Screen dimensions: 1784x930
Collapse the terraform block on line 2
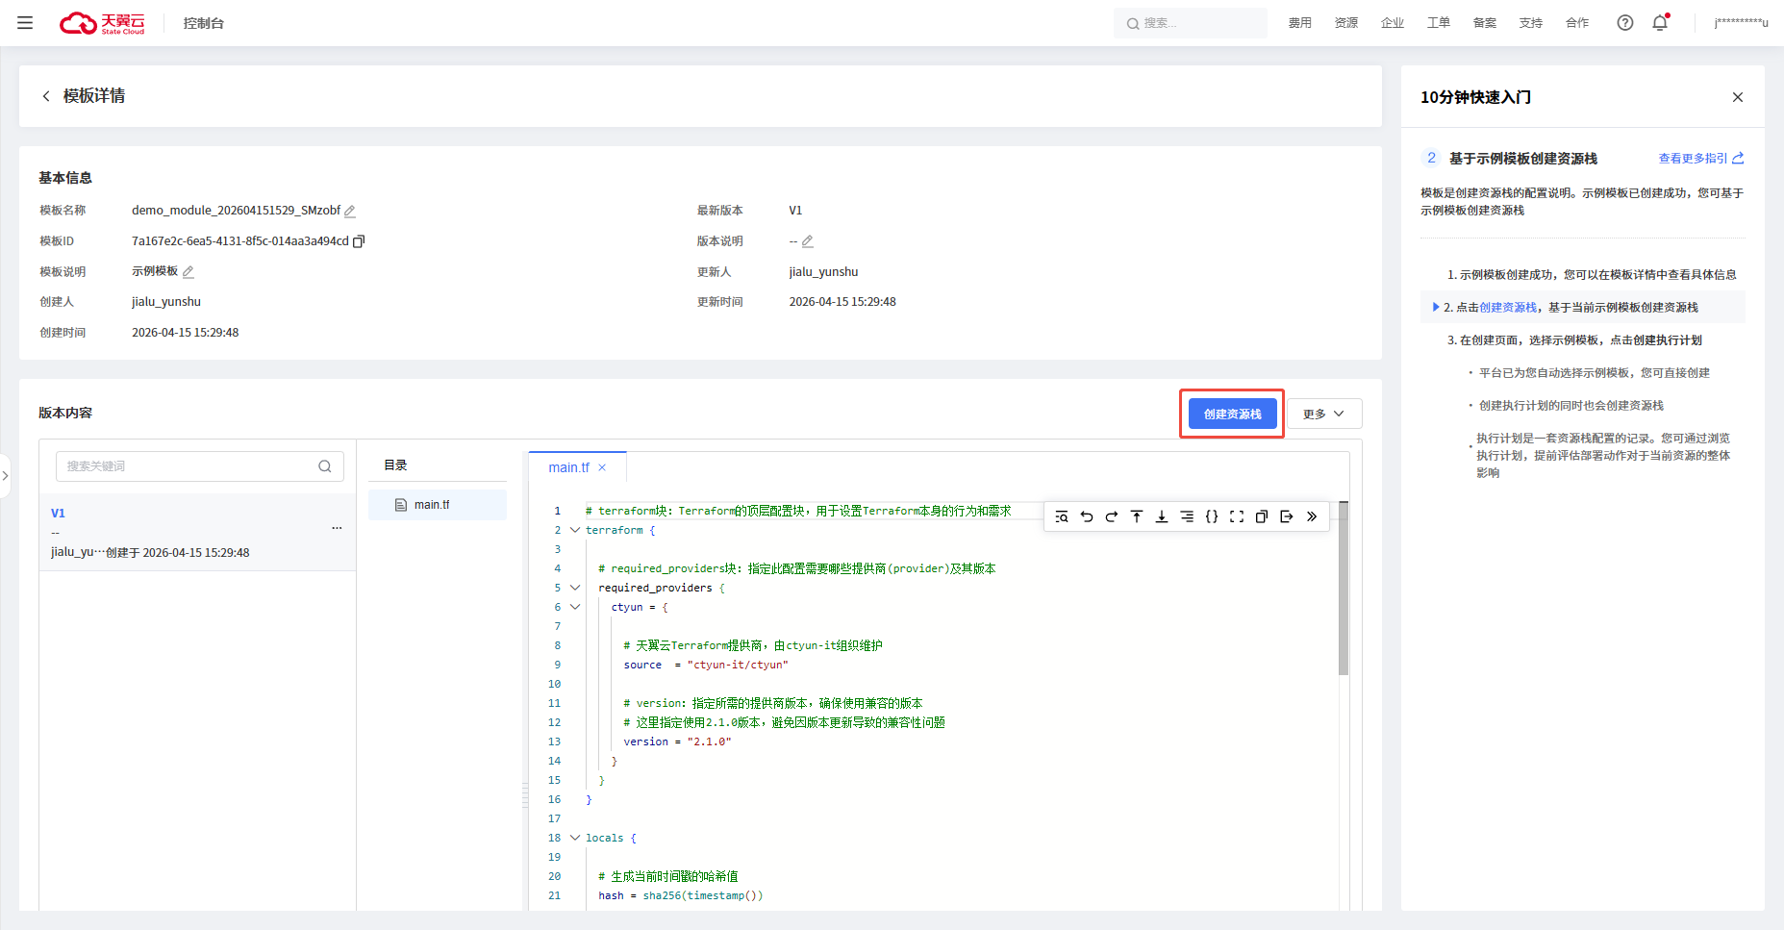pyautogui.click(x=575, y=530)
